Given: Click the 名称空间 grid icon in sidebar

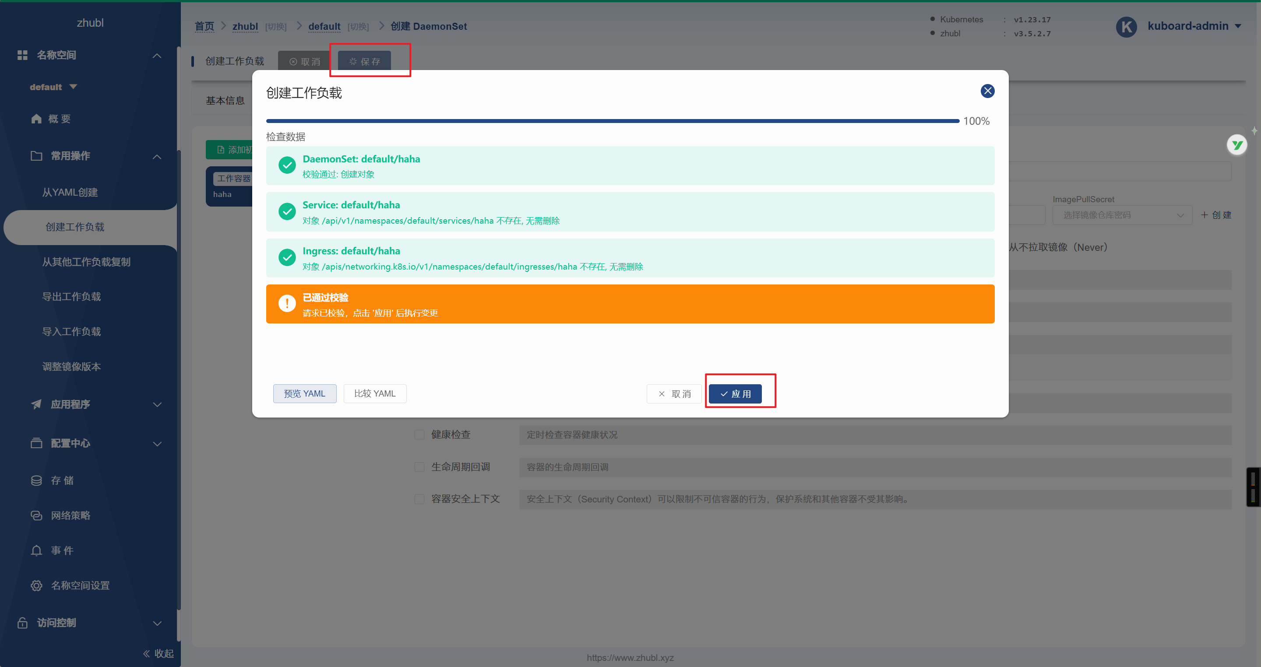Looking at the screenshot, I should tap(22, 55).
